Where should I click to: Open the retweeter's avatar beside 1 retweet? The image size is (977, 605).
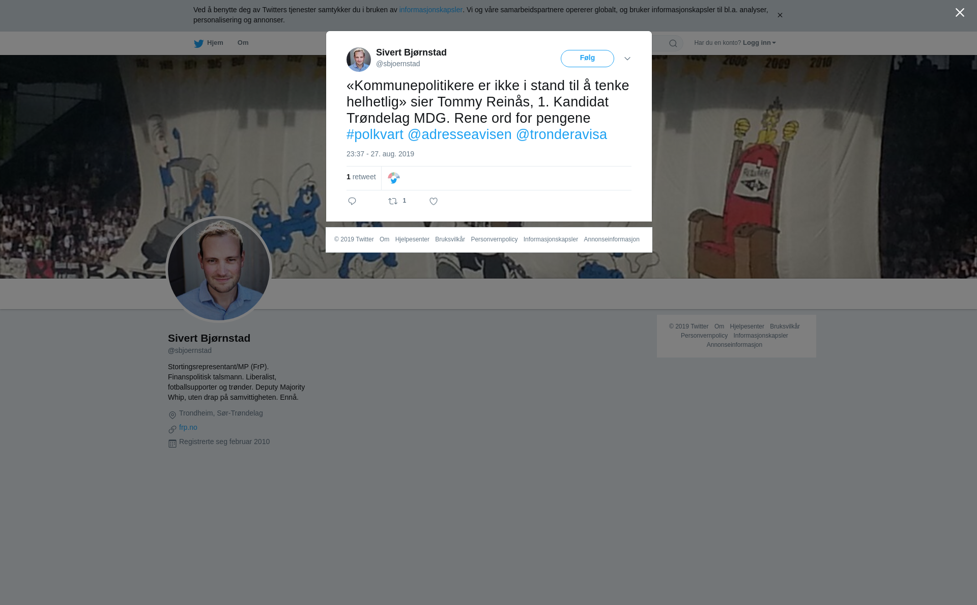coord(394,178)
